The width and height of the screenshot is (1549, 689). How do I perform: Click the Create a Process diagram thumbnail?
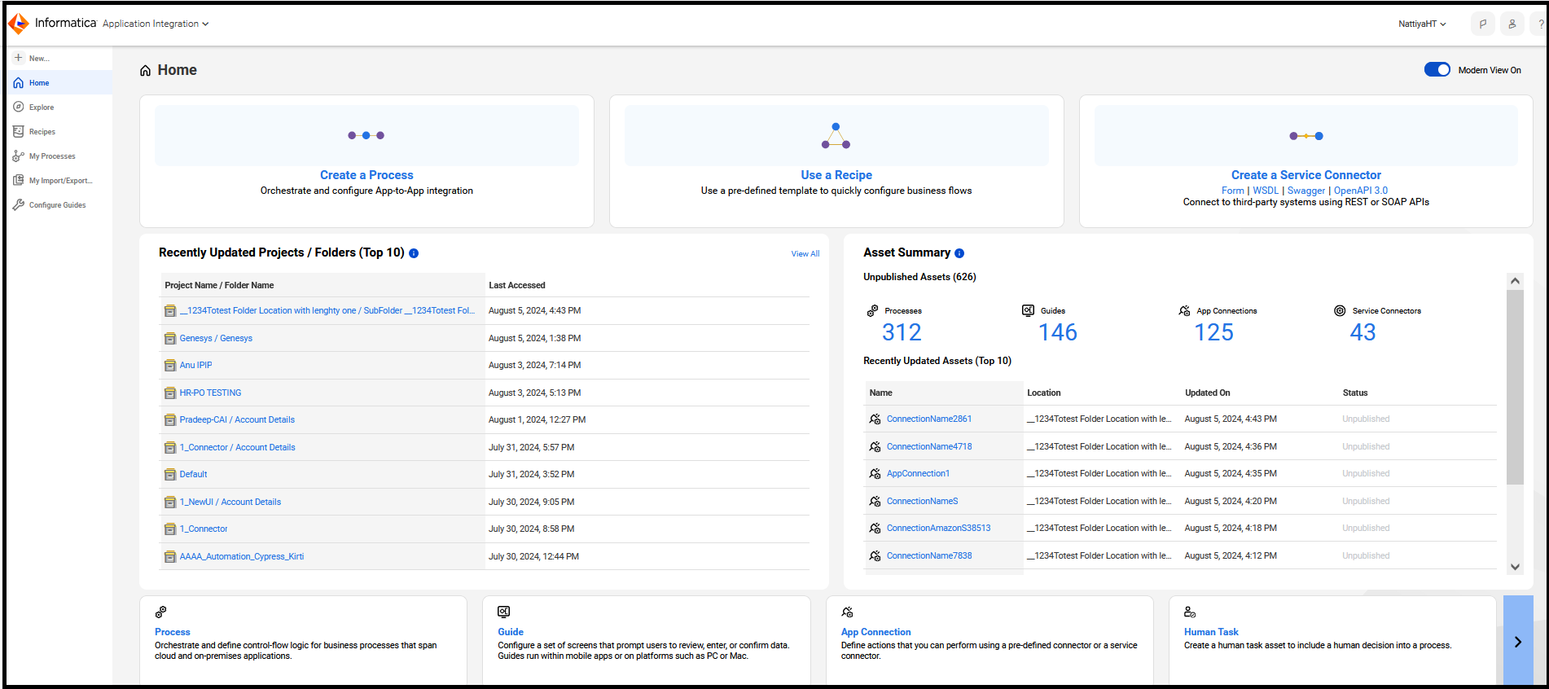click(x=366, y=135)
